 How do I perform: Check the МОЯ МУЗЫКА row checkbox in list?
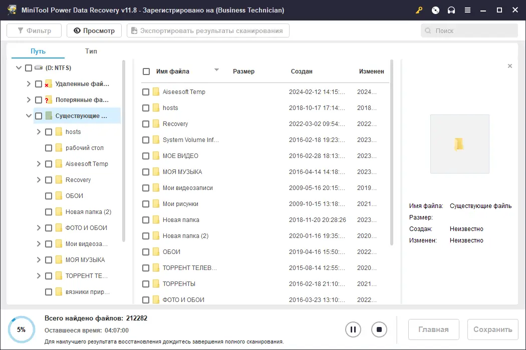(x=146, y=172)
